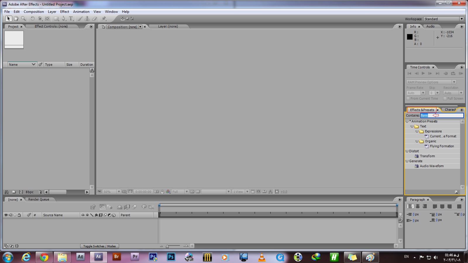Viewport: 468px width, 263px height.
Task: Open the viewer magnification 50% dropdown
Action: tap(112, 192)
